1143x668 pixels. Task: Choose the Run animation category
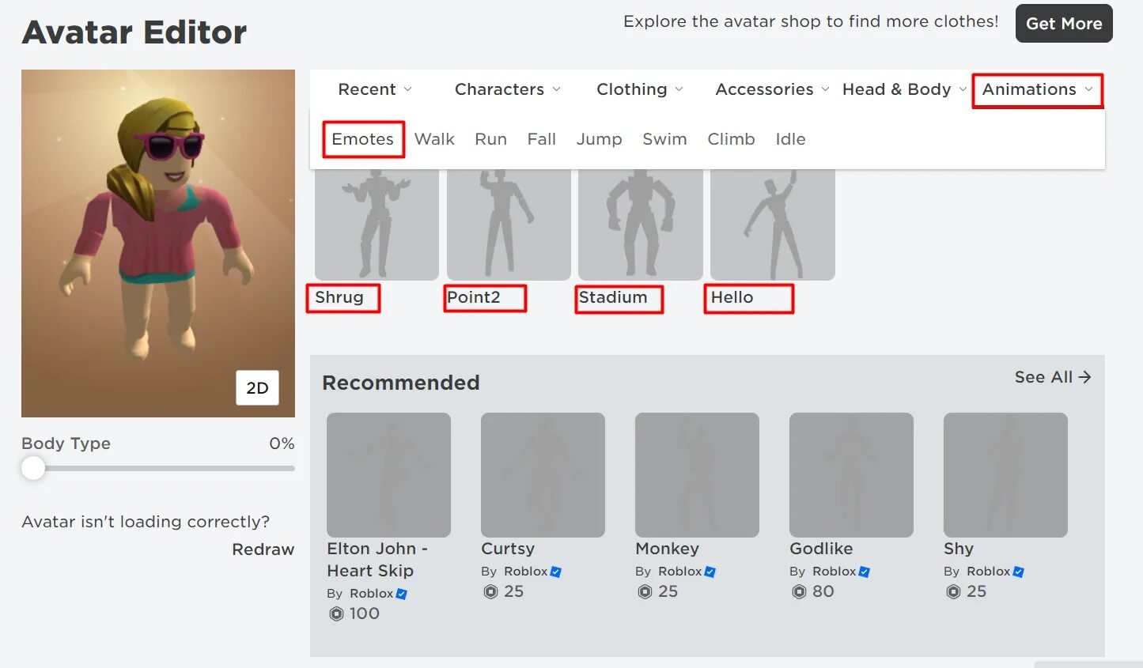[490, 139]
